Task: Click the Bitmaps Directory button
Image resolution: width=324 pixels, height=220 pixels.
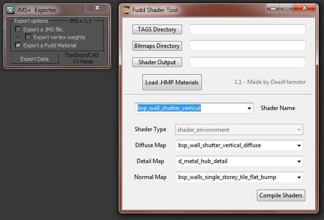Action: (x=157, y=46)
